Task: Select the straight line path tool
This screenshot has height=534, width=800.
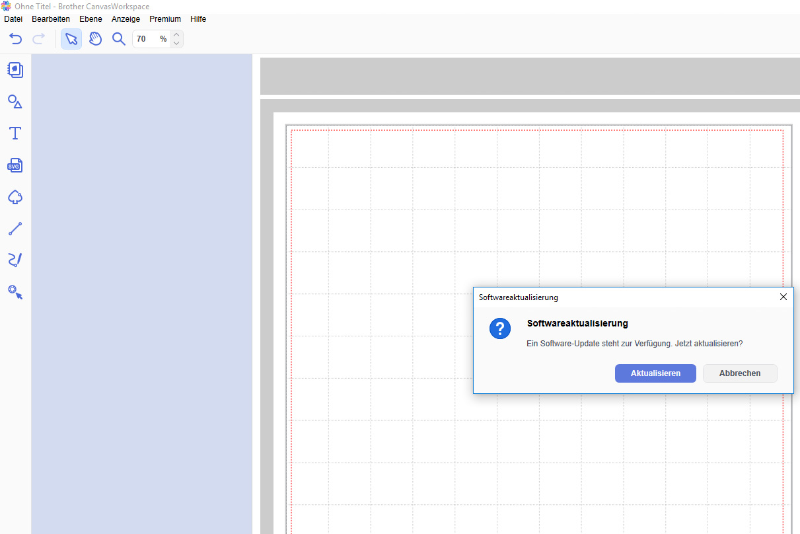Action: coord(15,229)
